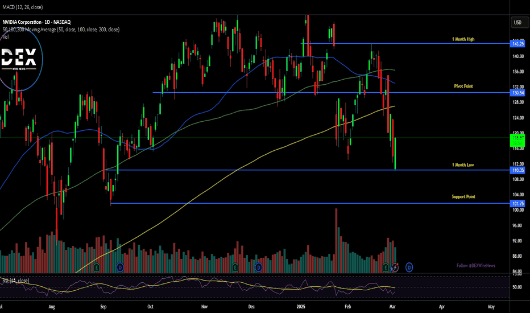Click the Dec label on the time axis
Screen dimensions: 530x313
(x=251, y=307)
